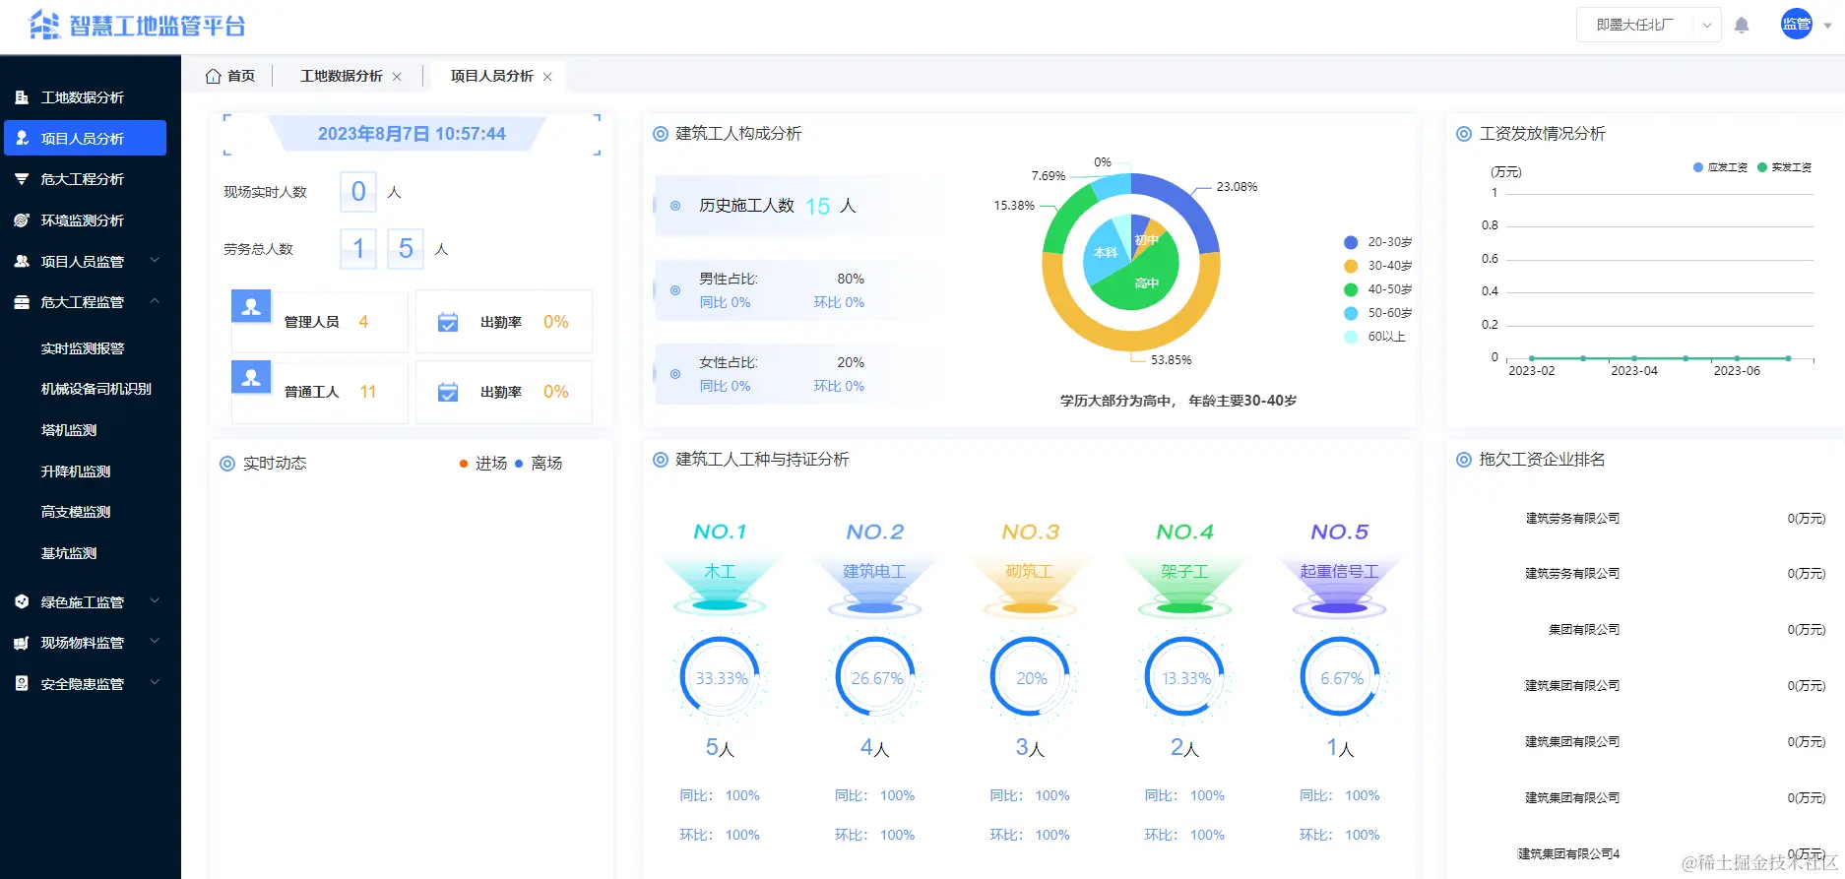The image size is (1845, 879).
Task: Expand the 现场物料监管 menu chevron
Action: point(155,642)
